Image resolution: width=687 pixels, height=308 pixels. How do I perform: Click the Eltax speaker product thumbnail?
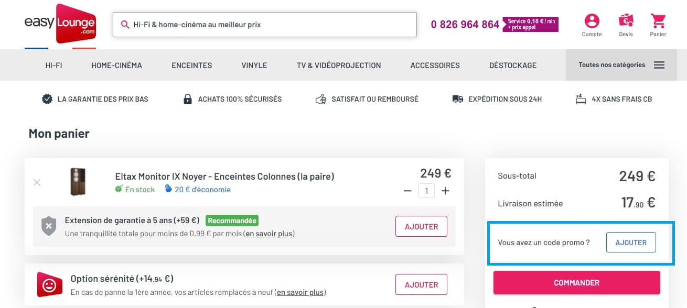click(78, 182)
